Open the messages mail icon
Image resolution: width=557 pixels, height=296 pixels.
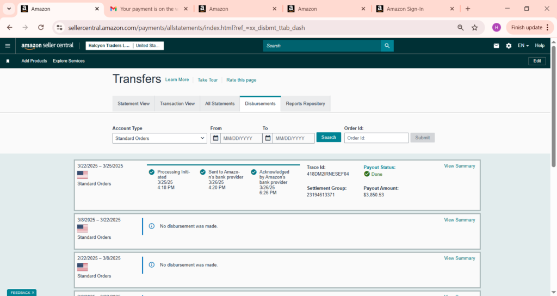[x=496, y=46]
